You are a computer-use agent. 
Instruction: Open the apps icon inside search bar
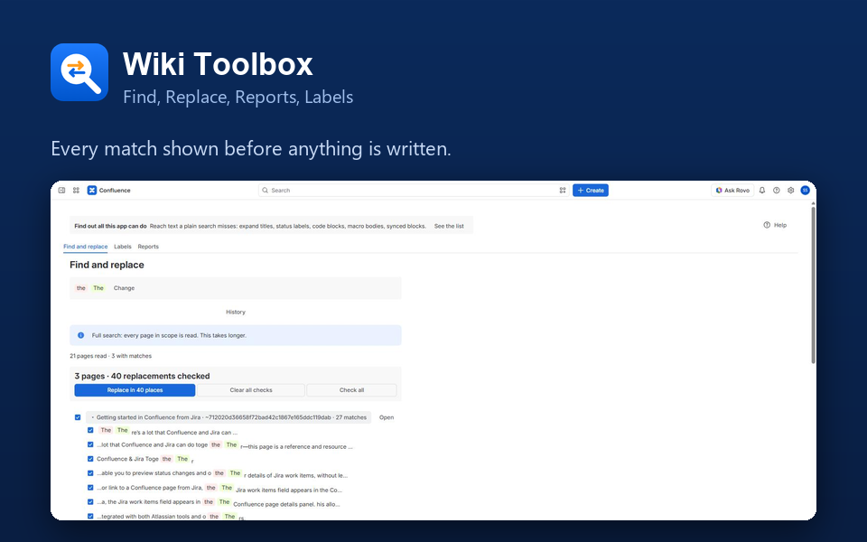pyautogui.click(x=563, y=191)
